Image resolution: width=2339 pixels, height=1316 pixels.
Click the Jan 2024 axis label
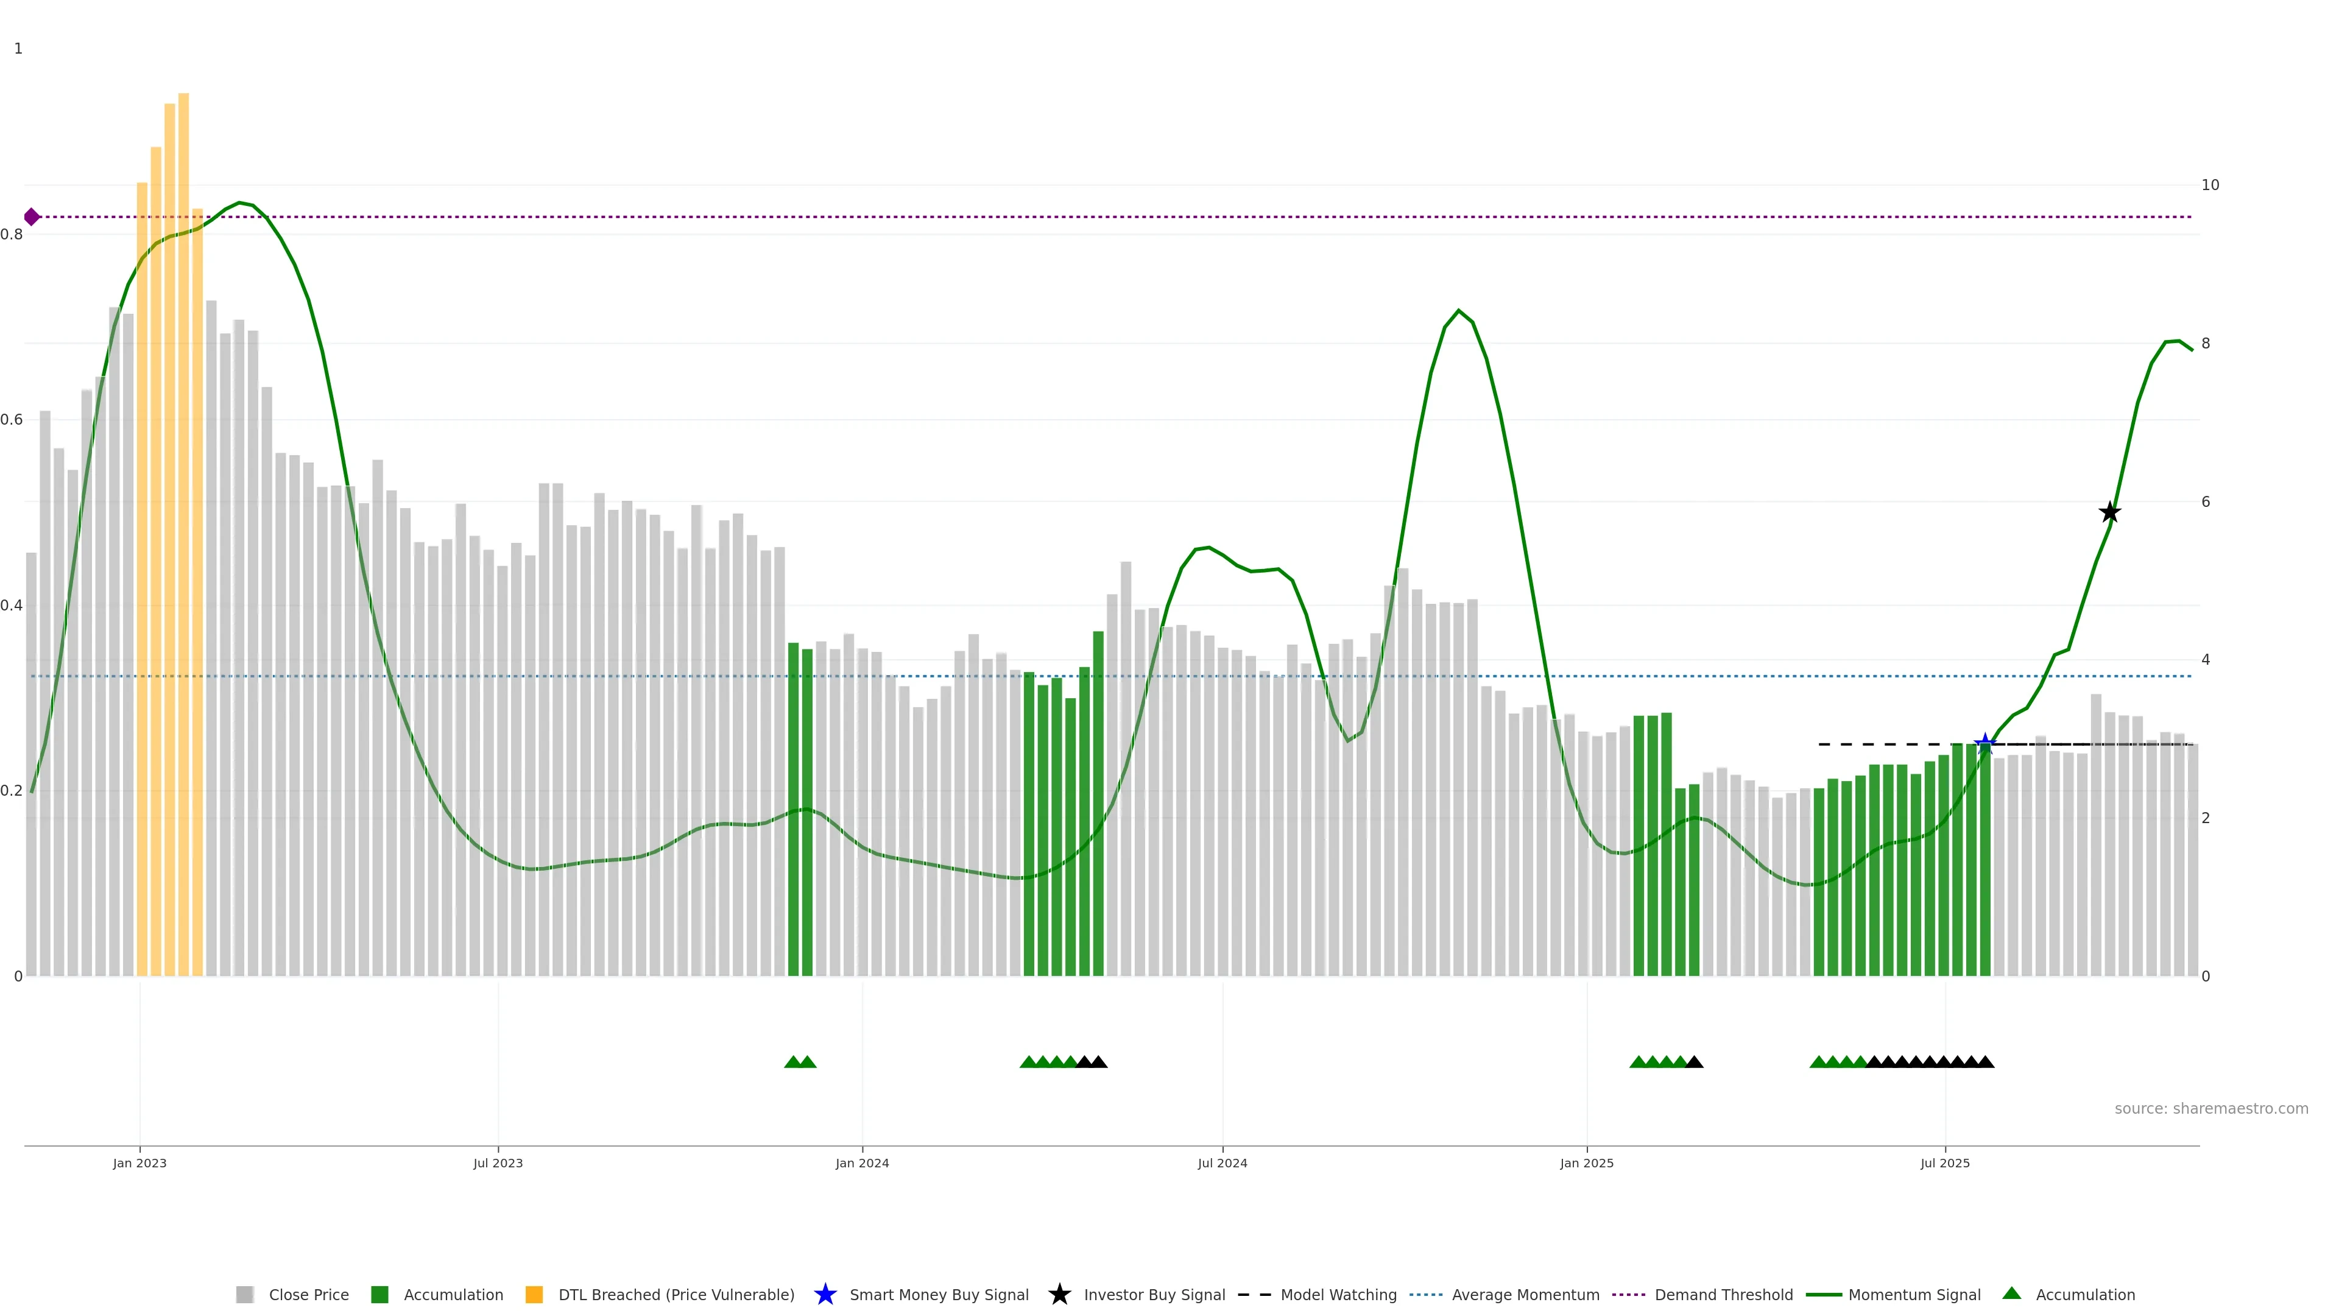(x=862, y=1162)
